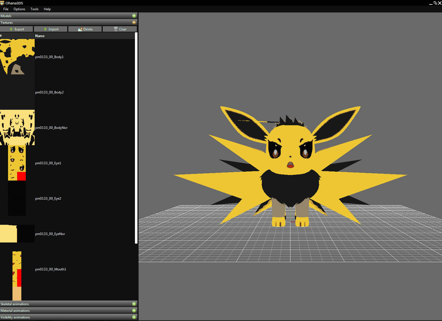The height and width of the screenshot is (321, 442).
Task: Click the pm0133_00_Eye1 name label
Action: point(48,163)
